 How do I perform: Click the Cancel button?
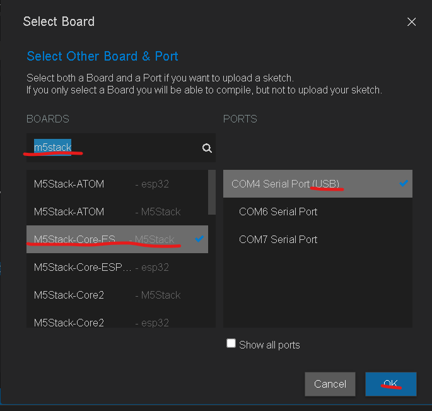click(x=330, y=384)
